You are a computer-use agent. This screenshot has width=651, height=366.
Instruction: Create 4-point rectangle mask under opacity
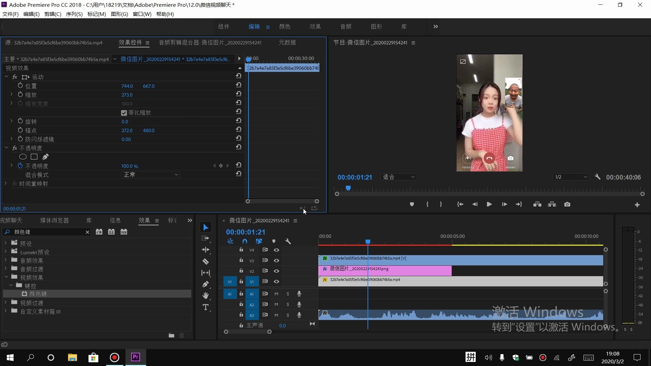pyautogui.click(x=34, y=157)
